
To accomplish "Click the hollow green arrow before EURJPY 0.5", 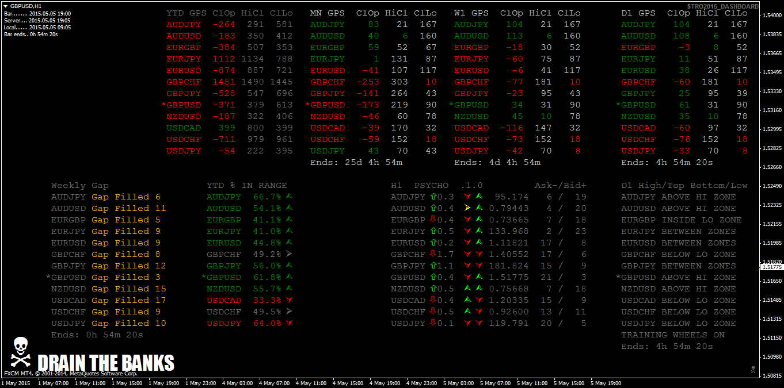I will pyautogui.click(x=432, y=231).
